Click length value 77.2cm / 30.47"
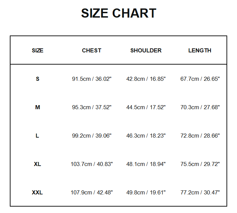The height and width of the screenshot is (213, 237). pos(200,192)
